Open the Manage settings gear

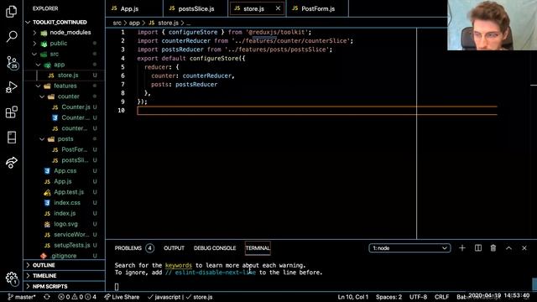coord(12,278)
